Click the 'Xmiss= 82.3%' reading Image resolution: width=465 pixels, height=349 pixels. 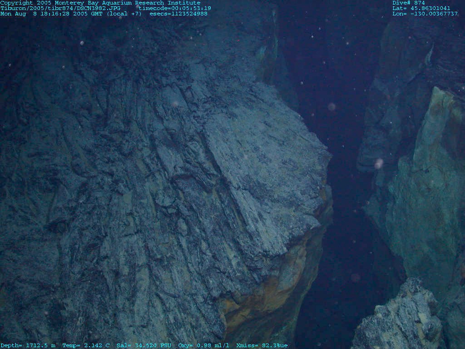pyautogui.click(x=258, y=345)
